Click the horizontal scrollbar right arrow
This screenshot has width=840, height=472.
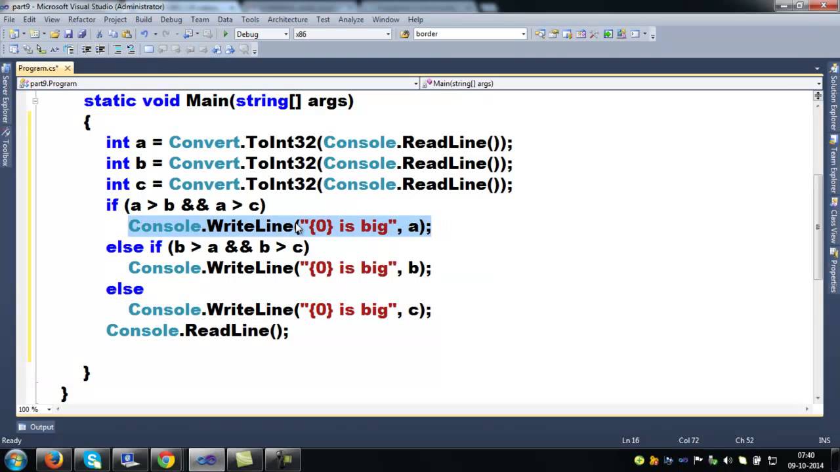click(x=808, y=409)
